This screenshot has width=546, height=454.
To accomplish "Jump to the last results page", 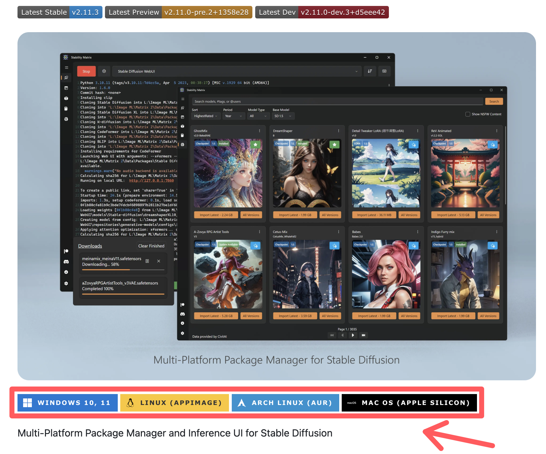I will (363, 335).
